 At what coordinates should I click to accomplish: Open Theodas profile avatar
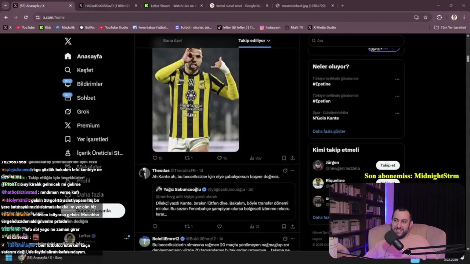click(145, 173)
